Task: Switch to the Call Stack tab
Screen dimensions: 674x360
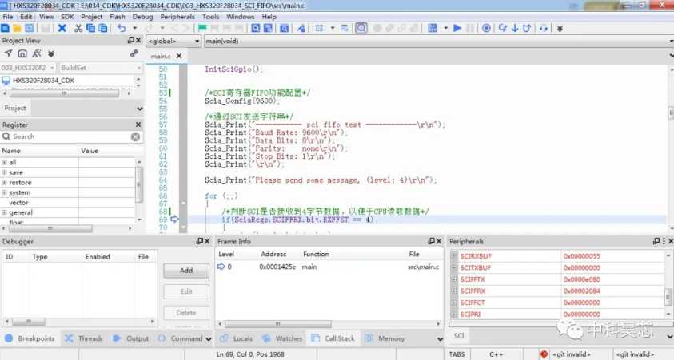Action: click(333, 338)
